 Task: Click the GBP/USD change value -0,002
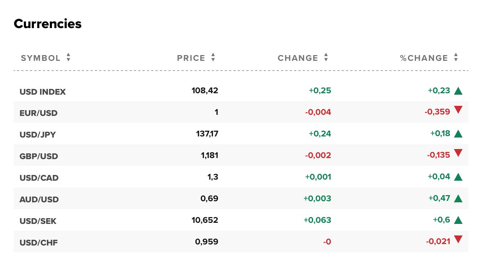coord(318,155)
